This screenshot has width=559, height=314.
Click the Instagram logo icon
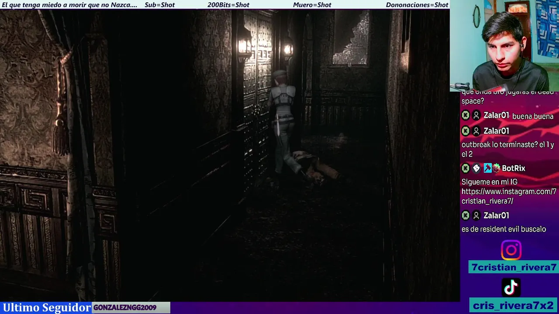(511, 250)
